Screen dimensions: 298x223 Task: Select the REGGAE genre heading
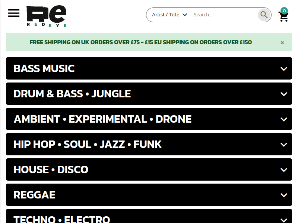click(34, 195)
